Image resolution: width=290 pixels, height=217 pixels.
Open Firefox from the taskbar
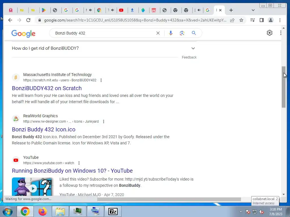coord(42,211)
